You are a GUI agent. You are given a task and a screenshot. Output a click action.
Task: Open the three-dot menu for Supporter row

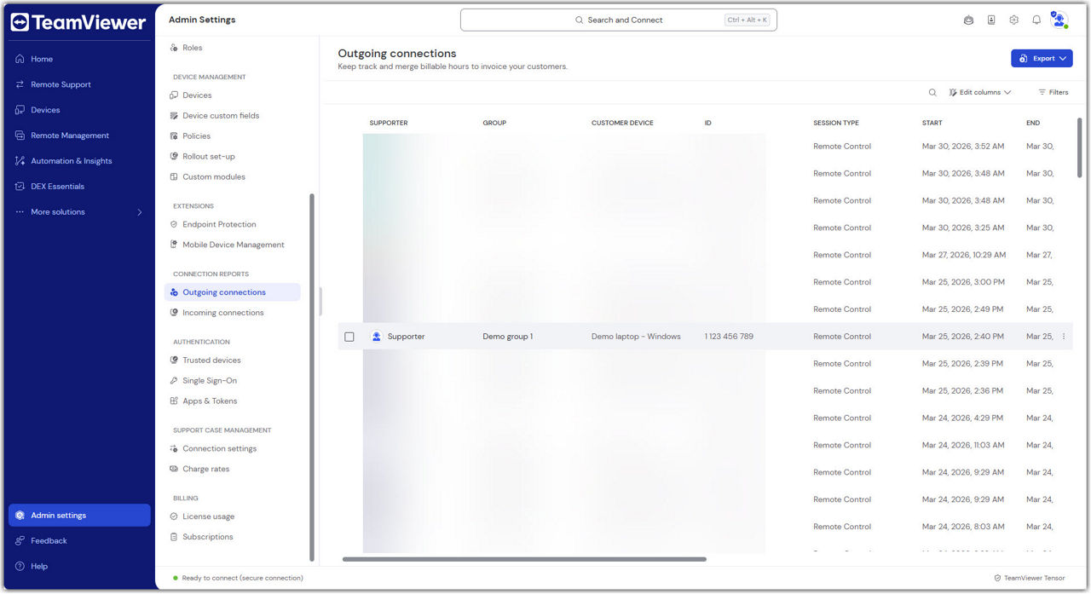(x=1063, y=337)
